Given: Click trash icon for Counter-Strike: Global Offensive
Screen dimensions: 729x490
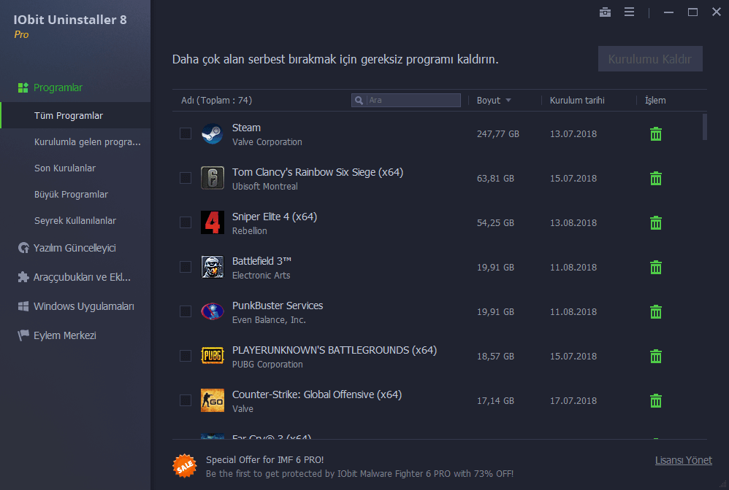Looking at the screenshot, I should [x=655, y=401].
